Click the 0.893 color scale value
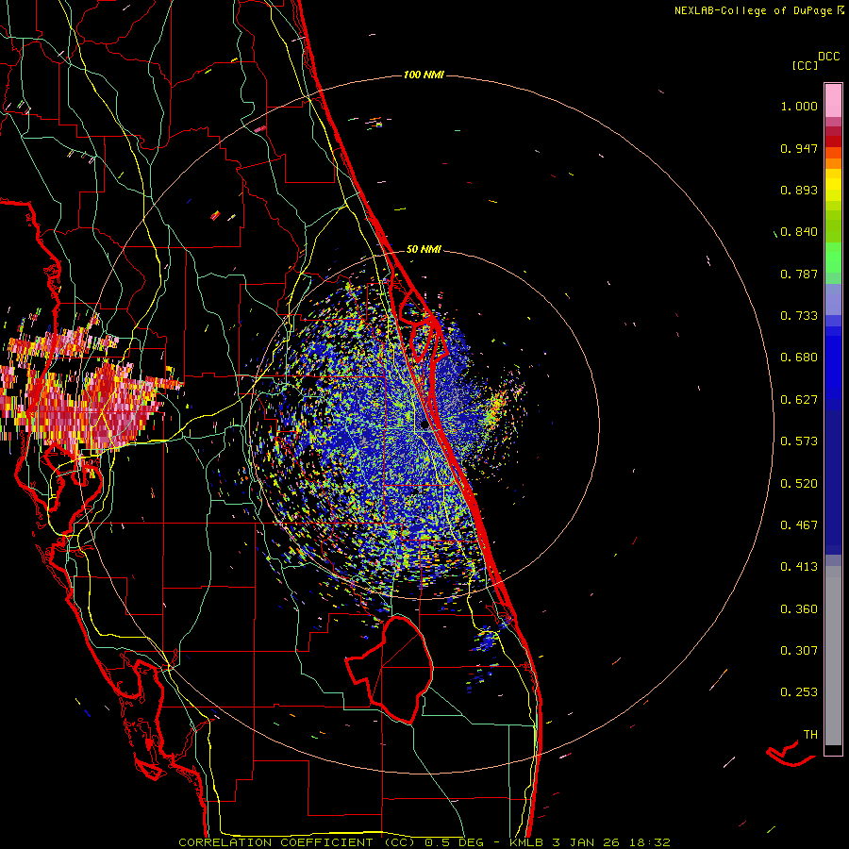 (799, 190)
